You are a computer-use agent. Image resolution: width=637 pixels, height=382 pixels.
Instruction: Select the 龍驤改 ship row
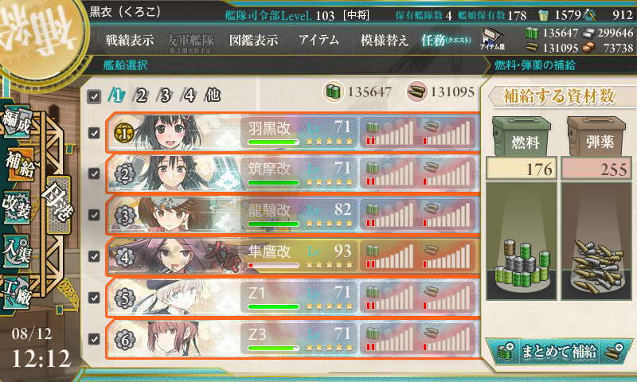pos(292,215)
